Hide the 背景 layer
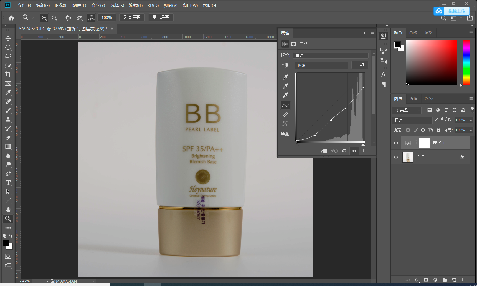This screenshot has width=477, height=286. pos(396,157)
